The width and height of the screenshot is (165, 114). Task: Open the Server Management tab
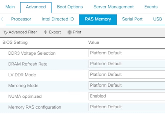click(x=114, y=7)
